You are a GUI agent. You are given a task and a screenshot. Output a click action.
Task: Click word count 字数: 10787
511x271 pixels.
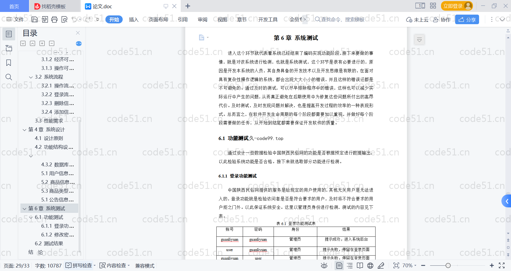(48, 266)
